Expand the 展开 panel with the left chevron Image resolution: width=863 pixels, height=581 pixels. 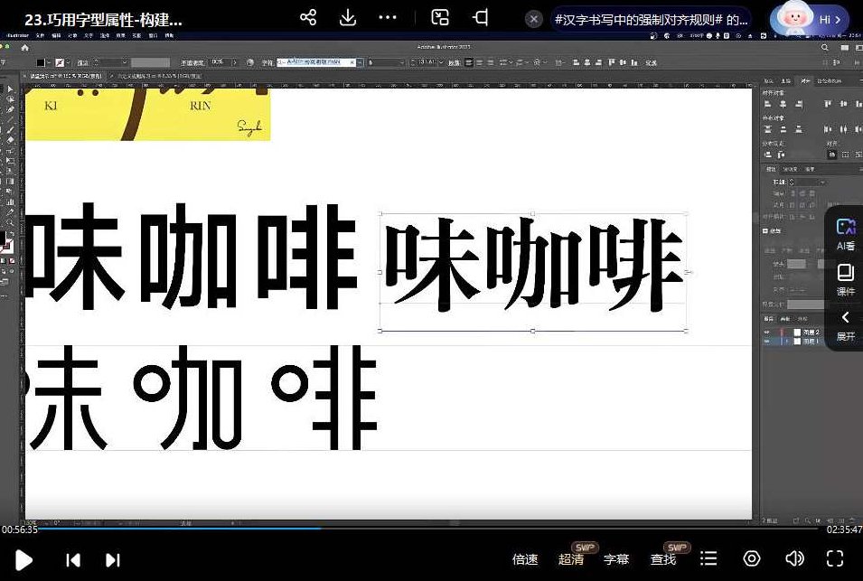[845, 318]
